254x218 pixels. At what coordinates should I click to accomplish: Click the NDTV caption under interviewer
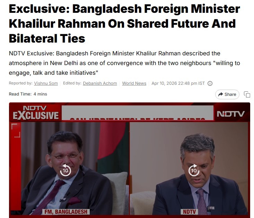coord(189,212)
